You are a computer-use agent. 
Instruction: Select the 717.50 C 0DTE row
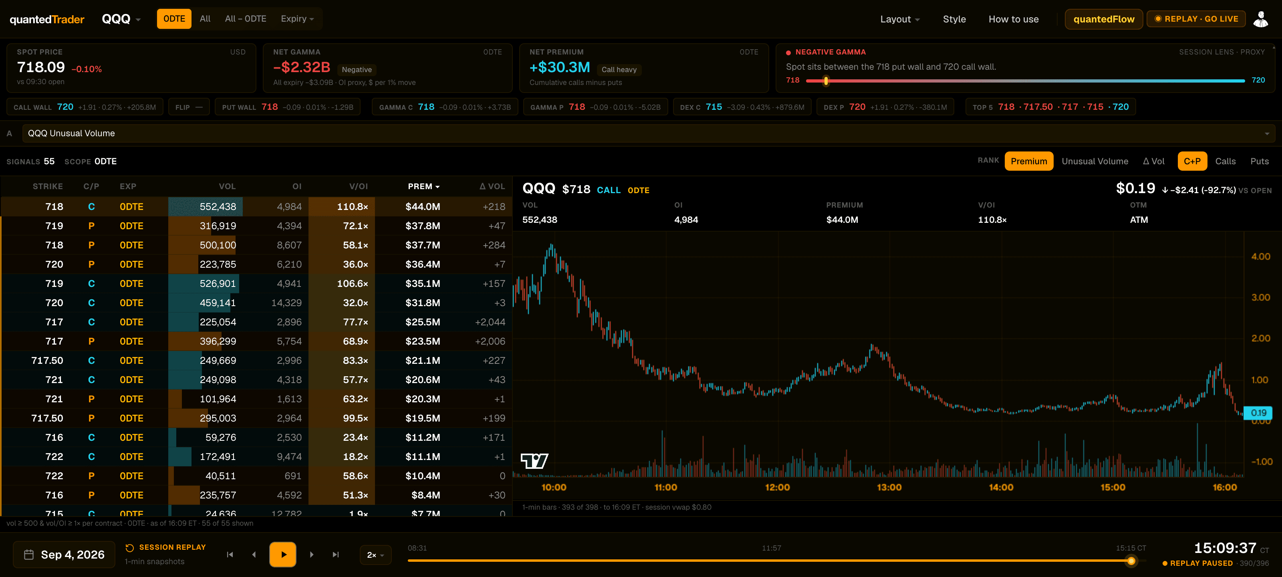click(256, 361)
